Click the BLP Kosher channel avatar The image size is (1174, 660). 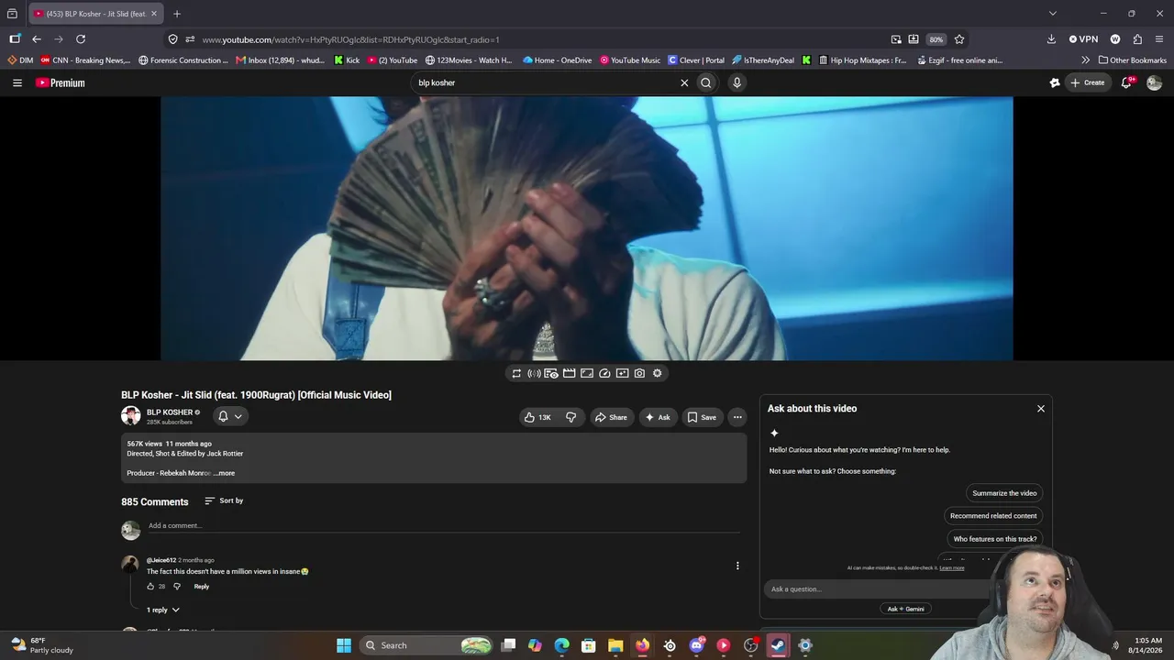point(131,416)
